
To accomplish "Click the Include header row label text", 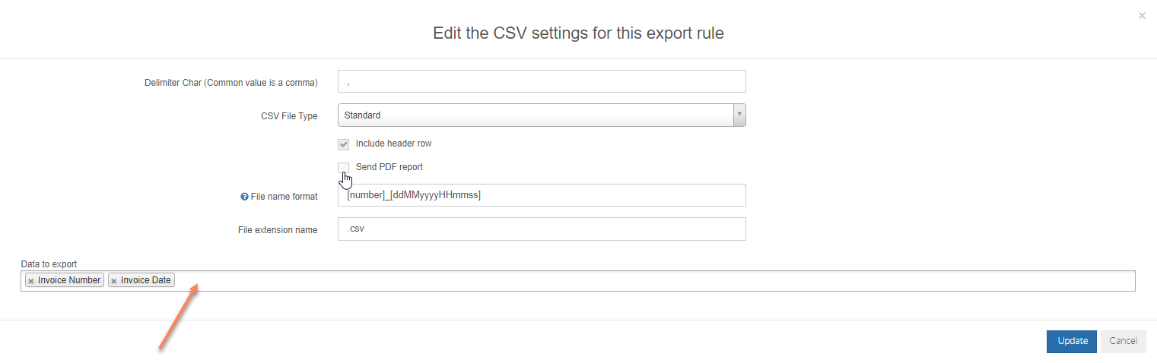I will 394,144.
